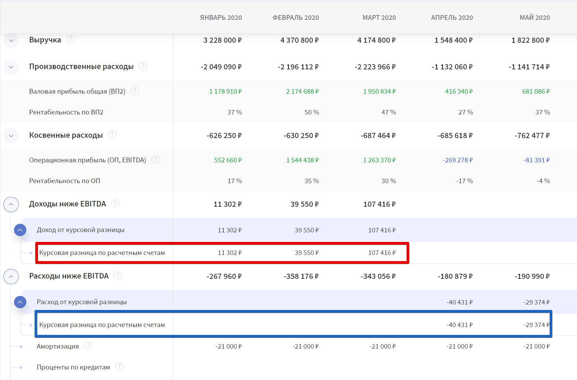Click negative operating profit -81 391 ₽
This screenshot has width=577, height=380.
pos(537,160)
